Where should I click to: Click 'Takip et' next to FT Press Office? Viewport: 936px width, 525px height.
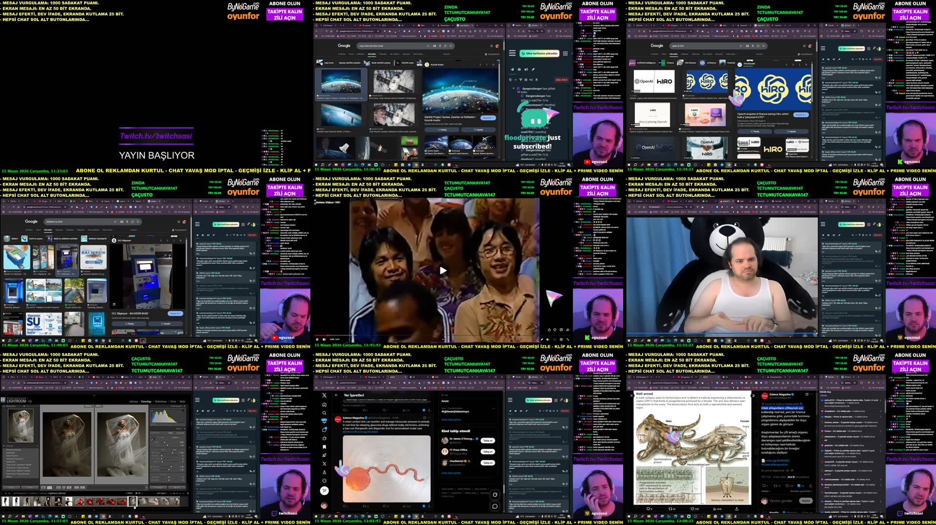488,452
